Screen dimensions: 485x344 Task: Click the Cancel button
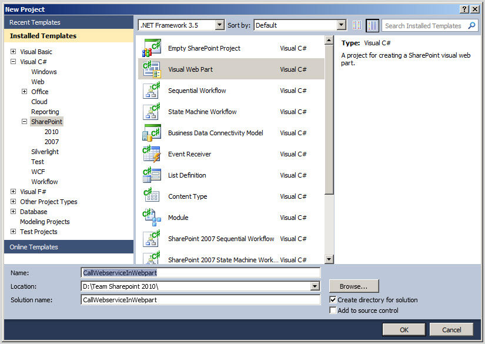pos(451,330)
